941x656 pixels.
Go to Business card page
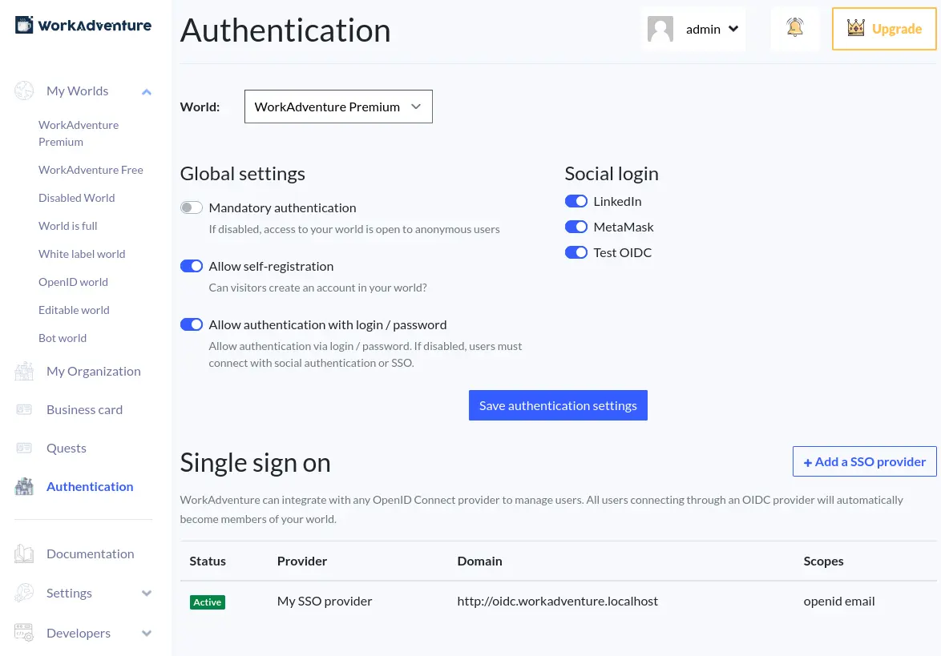(85, 409)
